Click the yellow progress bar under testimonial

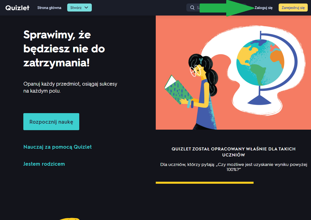[x=205, y=183]
